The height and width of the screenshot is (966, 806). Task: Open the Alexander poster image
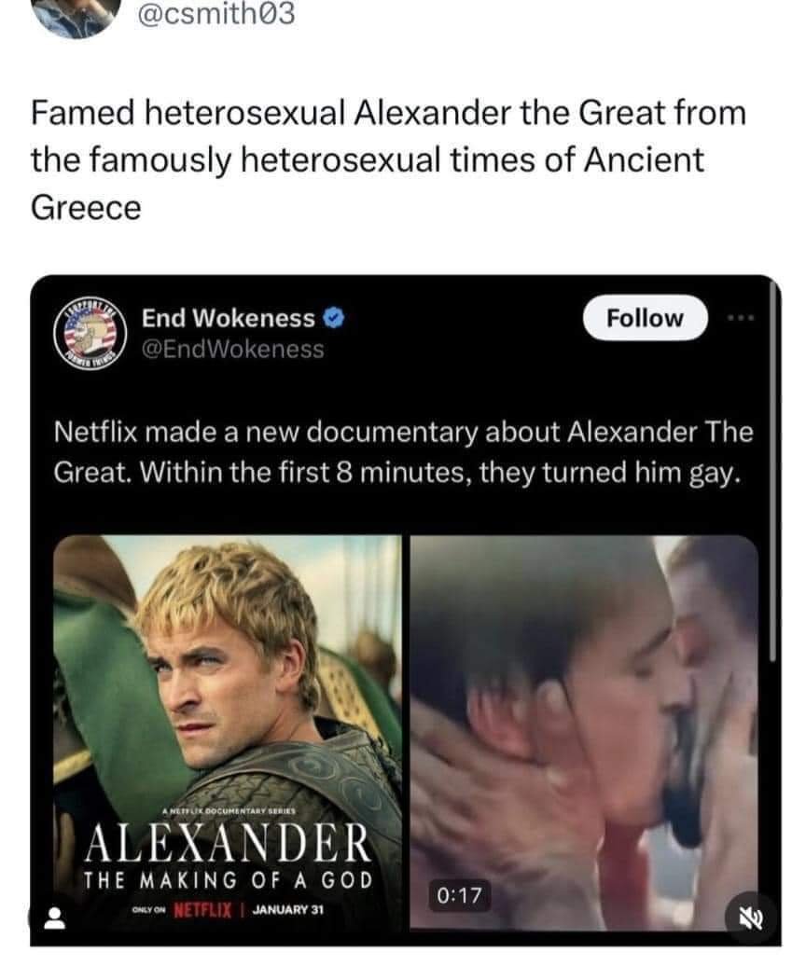(x=228, y=733)
